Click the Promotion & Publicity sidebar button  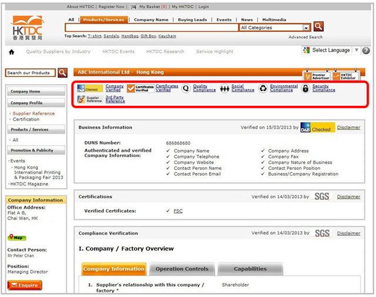[36, 151]
